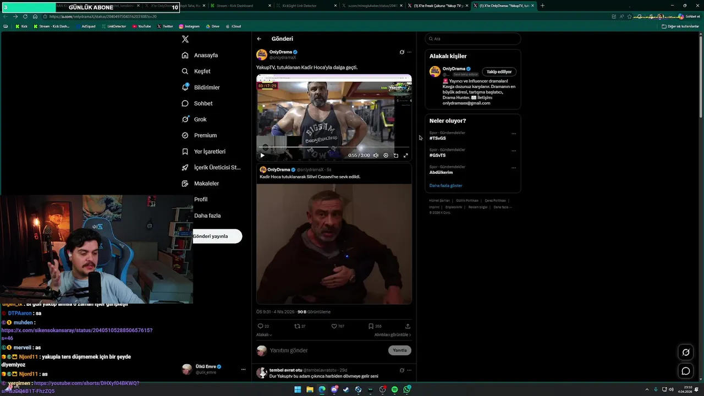Open WhatsApp from taskbar
This screenshot has height=396, width=704.
pyautogui.click(x=406, y=389)
